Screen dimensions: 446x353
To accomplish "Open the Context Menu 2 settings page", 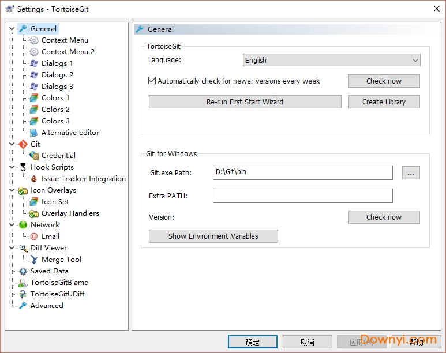I will [68, 52].
